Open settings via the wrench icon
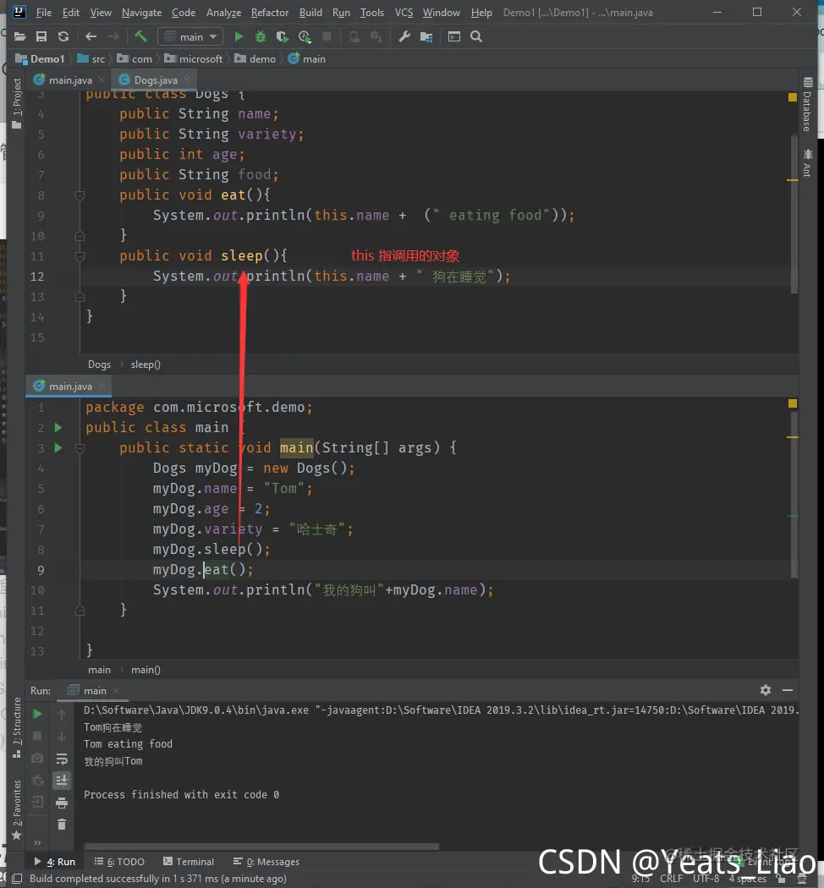This screenshot has height=888, width=824. tap(404, 37)
